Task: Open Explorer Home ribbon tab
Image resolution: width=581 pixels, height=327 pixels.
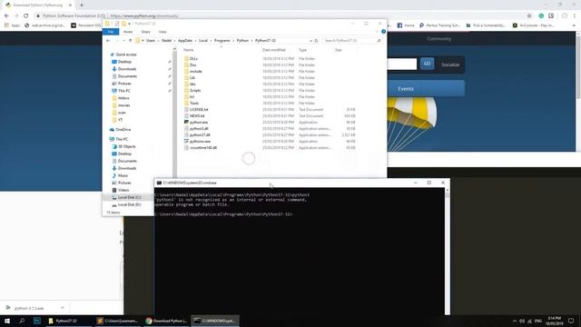Action: point(128,32)
